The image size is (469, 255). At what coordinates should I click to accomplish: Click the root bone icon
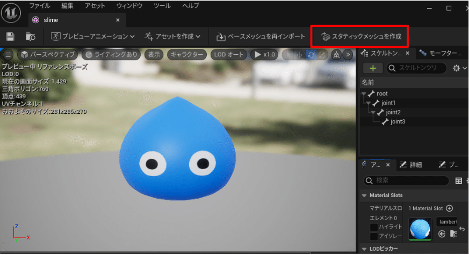coord(371,93)
